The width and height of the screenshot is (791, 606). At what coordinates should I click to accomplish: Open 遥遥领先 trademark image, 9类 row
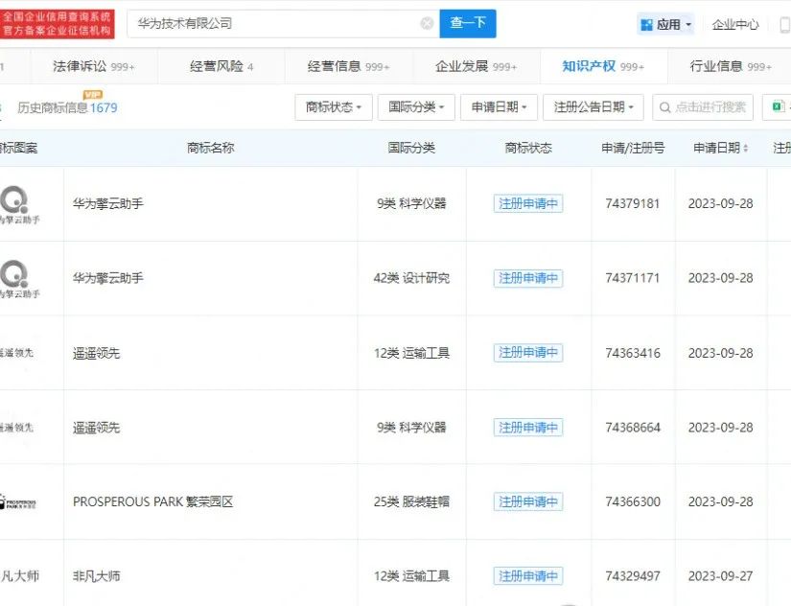(17, 428)
